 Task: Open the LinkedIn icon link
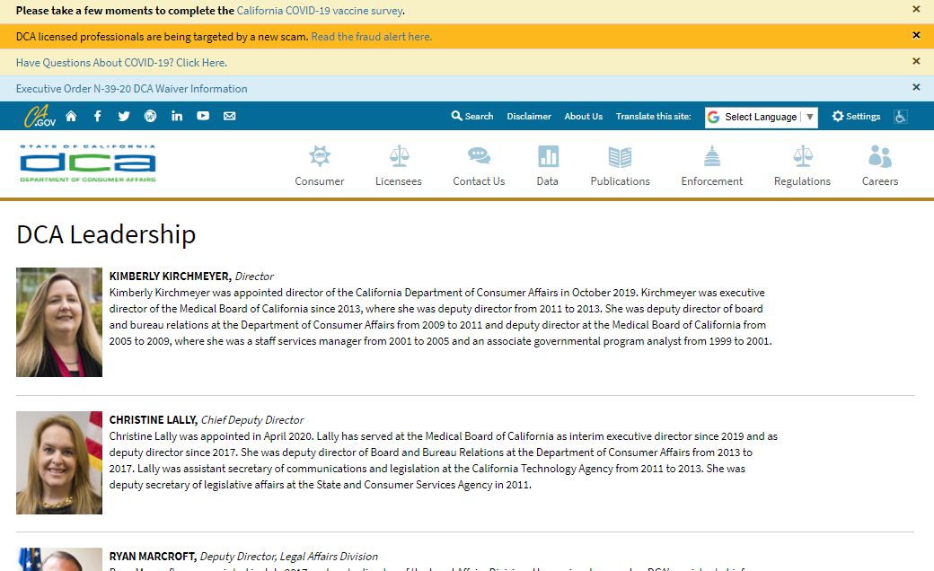177,116
